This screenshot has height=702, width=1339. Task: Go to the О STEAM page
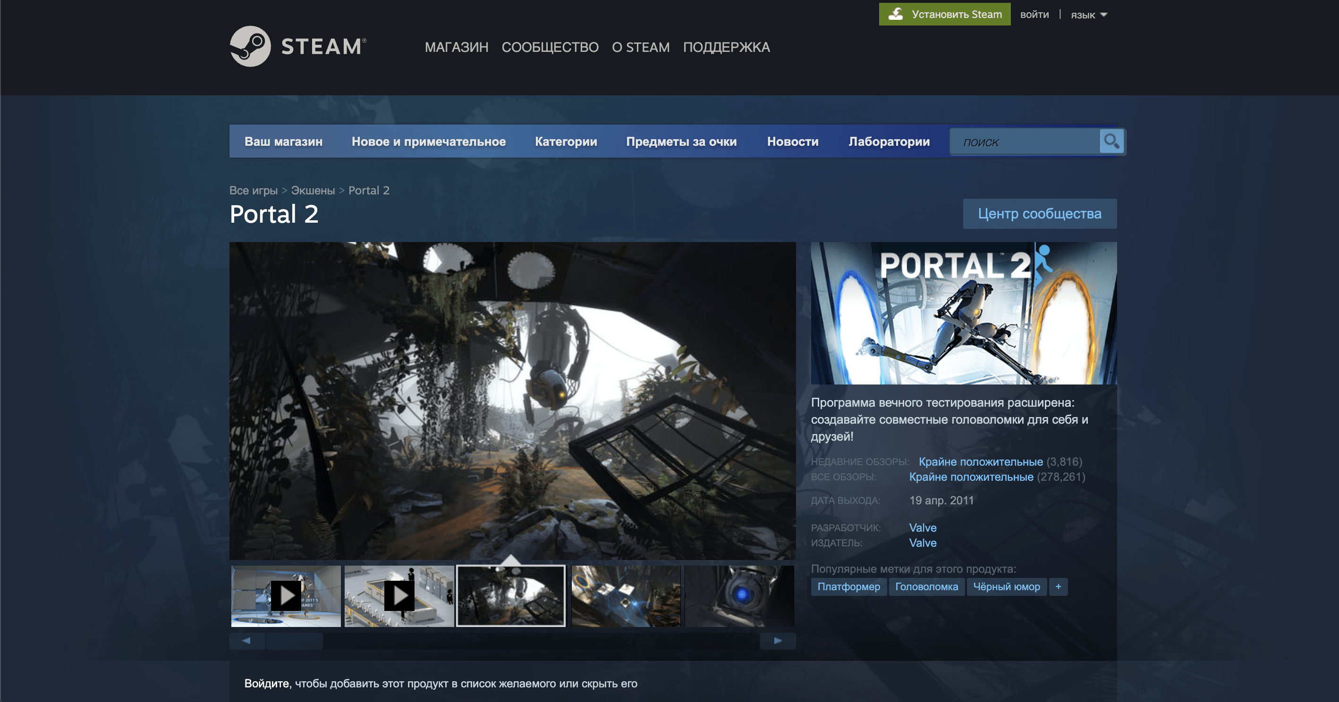tap(640, 47)
